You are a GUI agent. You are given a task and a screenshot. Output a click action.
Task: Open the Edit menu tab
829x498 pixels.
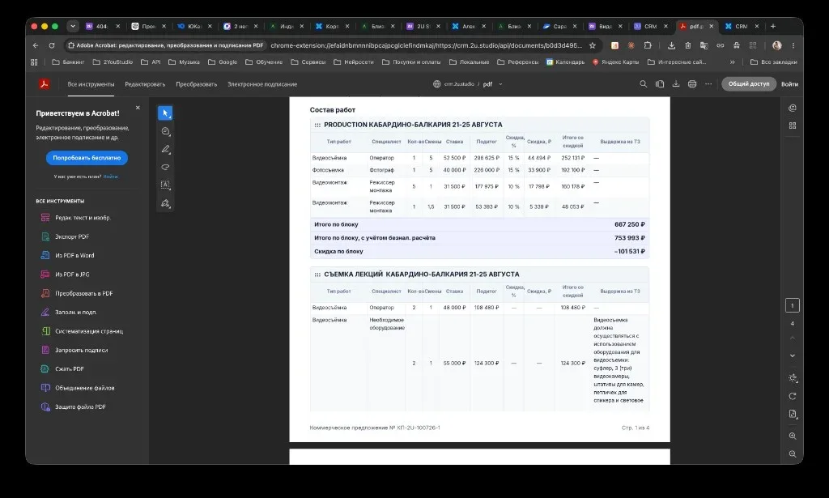pos(145,84)
